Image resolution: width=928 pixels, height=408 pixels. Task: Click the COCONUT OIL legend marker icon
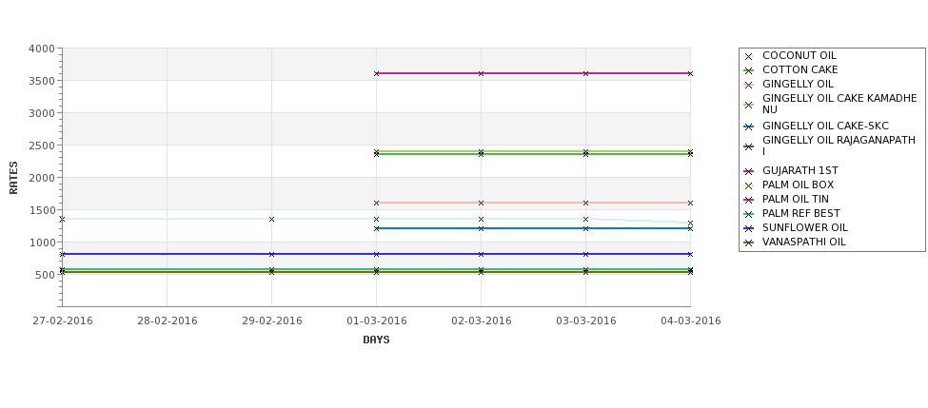pyautogui.click(x=748, y=57)
